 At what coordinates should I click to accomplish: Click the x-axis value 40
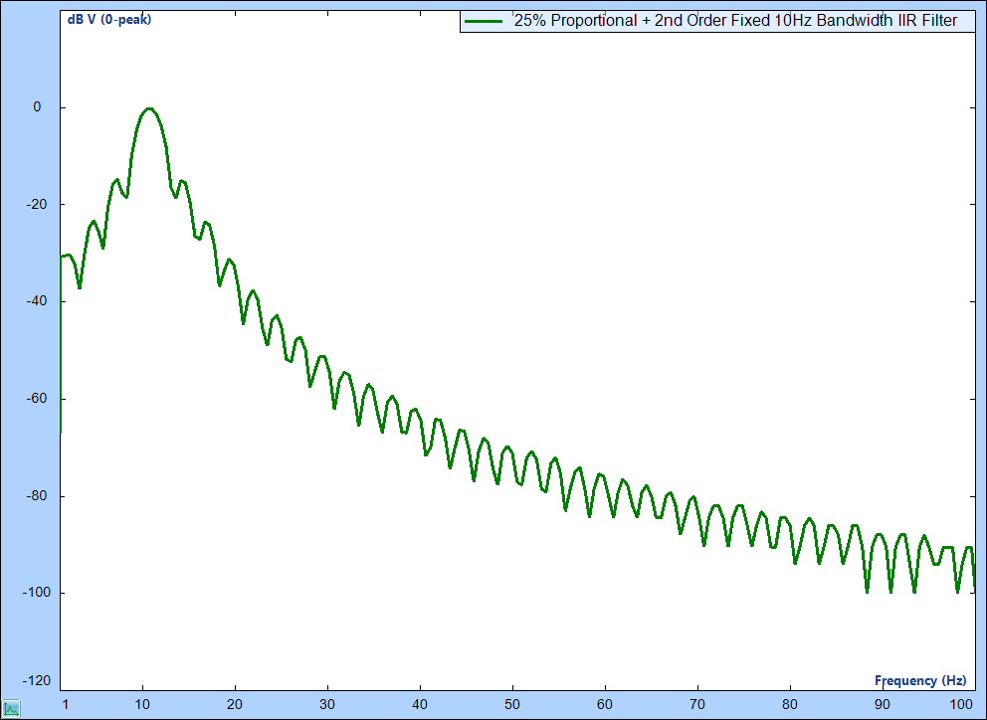coord(421,704)
